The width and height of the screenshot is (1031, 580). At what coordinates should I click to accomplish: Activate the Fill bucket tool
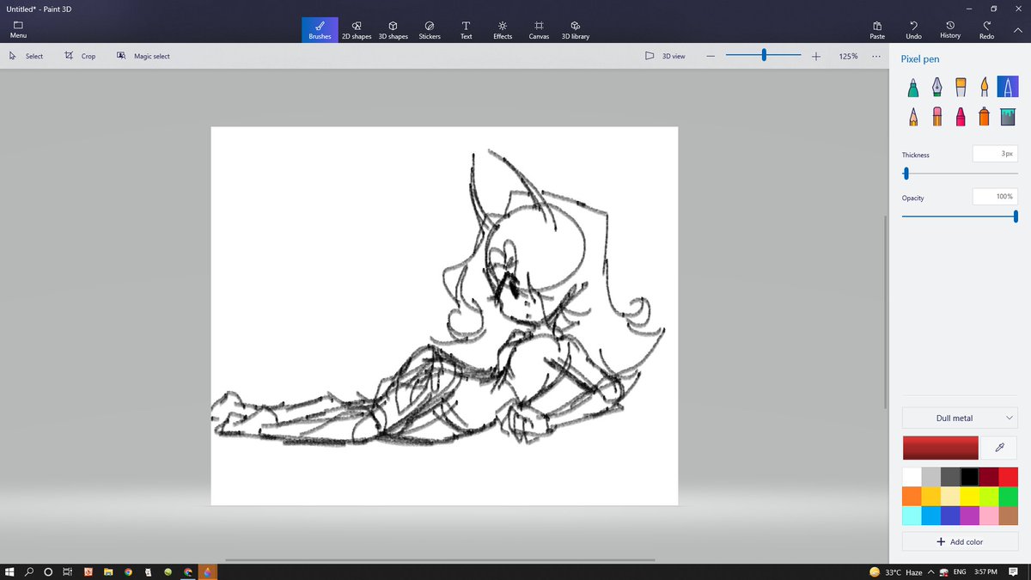tap(1008, 116)
